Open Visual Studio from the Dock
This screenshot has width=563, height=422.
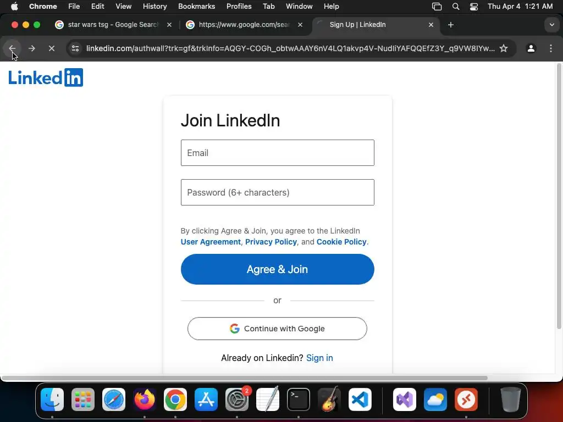pos(405,399)
